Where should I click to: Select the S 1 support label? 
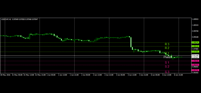[x=167, y=63]
